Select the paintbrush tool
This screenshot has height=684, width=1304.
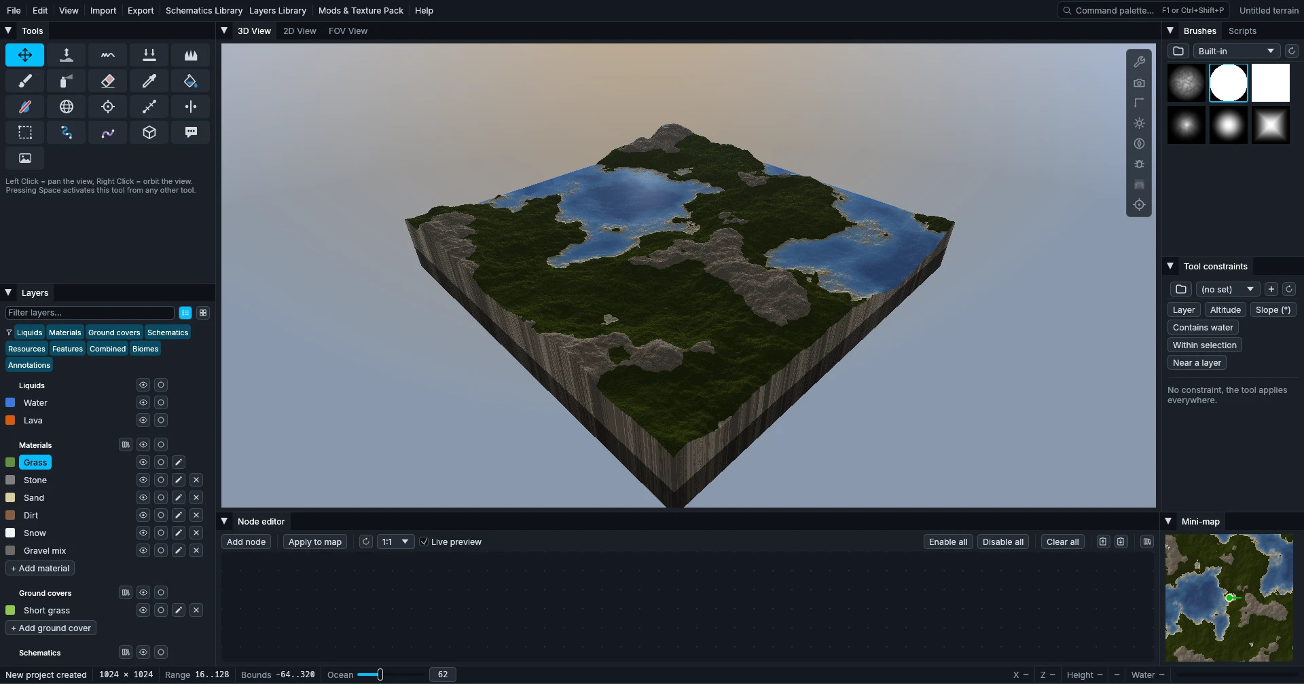(x=25, y=81)
